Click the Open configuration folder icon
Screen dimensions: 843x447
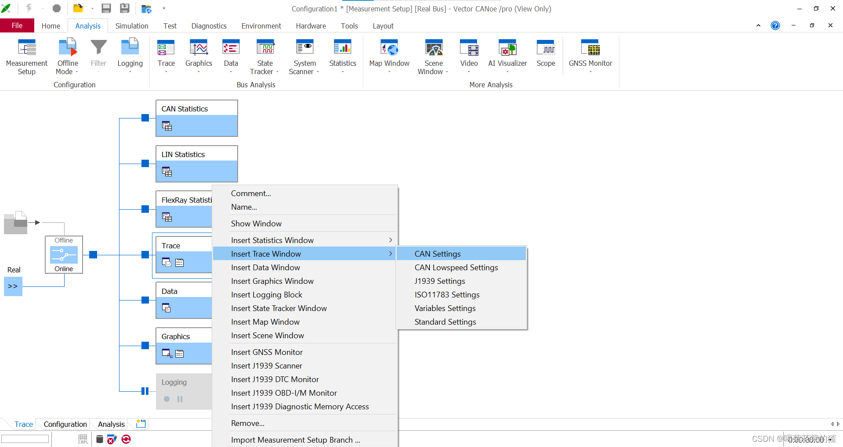(78, 8)
